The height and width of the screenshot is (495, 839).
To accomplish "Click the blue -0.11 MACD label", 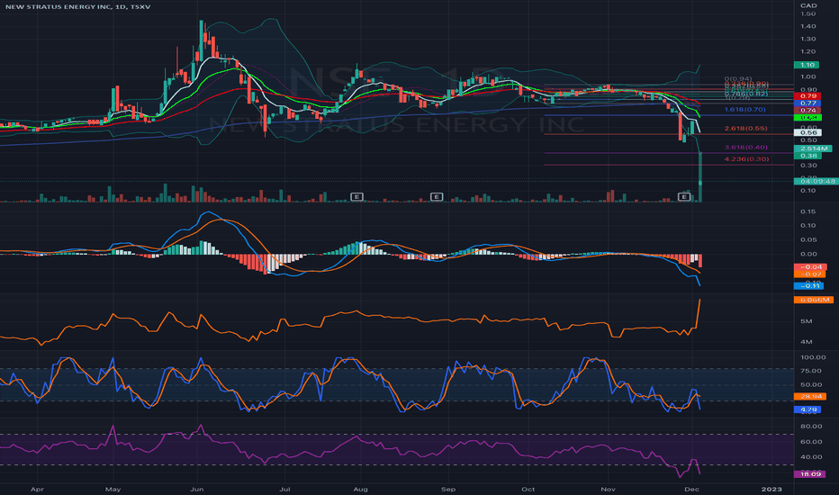I will point(808,286).
